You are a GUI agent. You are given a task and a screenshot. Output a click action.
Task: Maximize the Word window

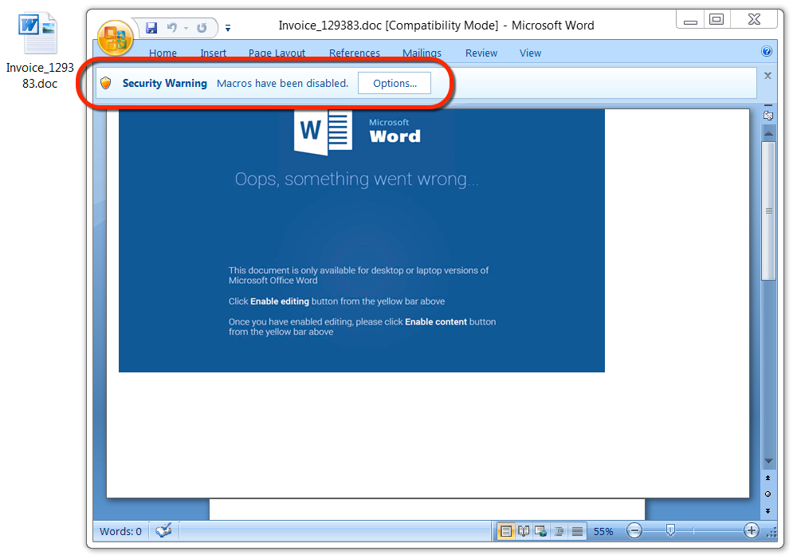716,19
